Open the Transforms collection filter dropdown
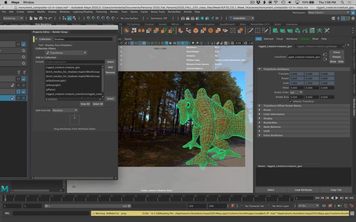Viewport: 356px width, 222px height. coord(66,53)
